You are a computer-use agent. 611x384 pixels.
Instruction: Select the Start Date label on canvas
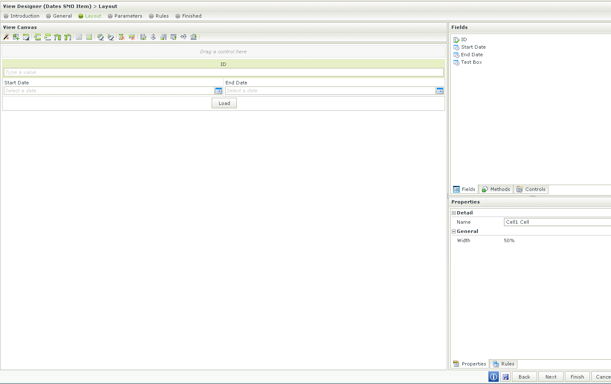tap(16, 83)
